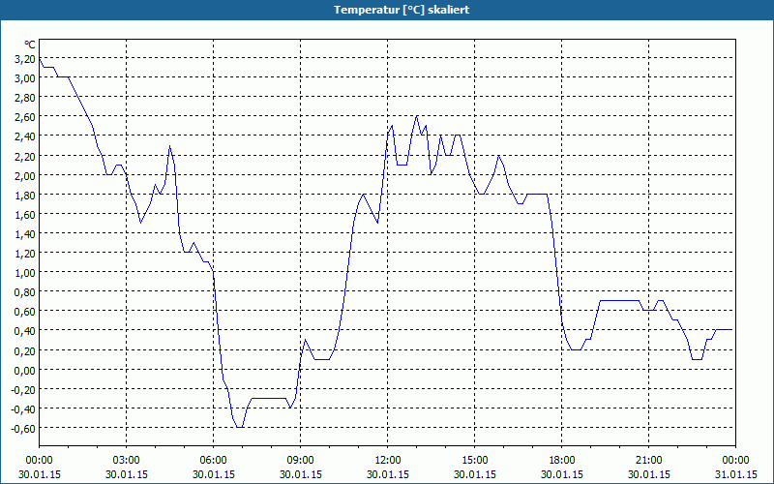
Task: Click the '-0,40' y-axis label
Action: [24, 409]
